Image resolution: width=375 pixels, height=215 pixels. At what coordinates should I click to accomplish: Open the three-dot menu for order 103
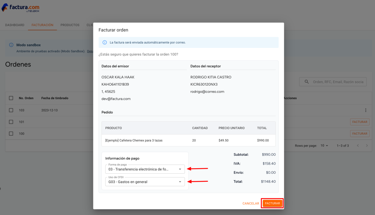pos(366,110)
